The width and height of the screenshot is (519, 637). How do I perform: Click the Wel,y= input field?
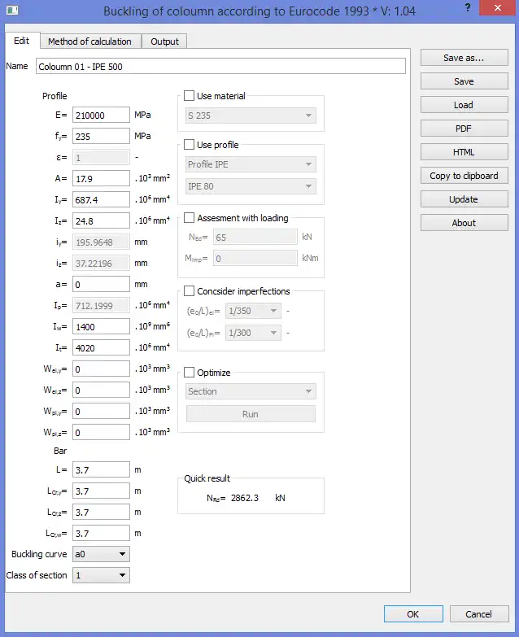pyautogui.click(x=101, y=369)
